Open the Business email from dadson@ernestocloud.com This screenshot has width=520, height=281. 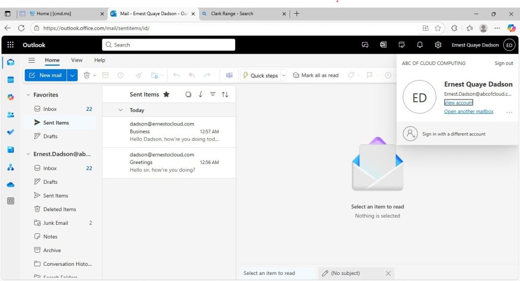(169, 132)
